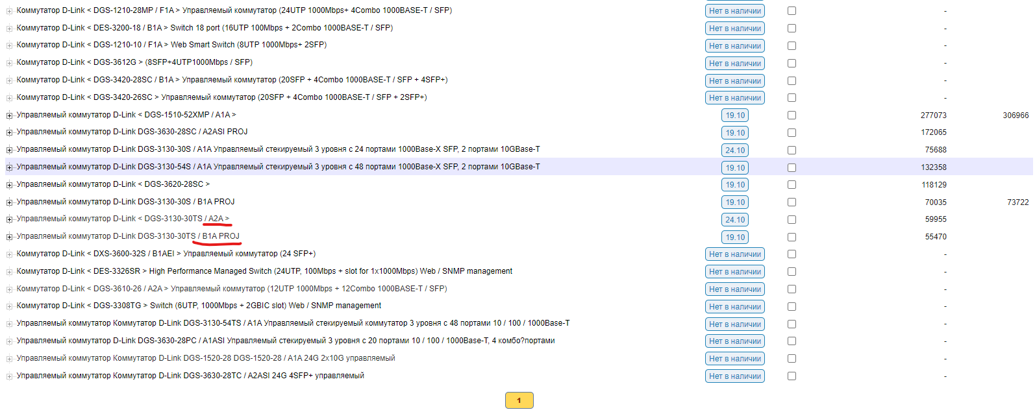Tick checkbox for DGS-3130-30TS / B1A PROJ
The height and width of the screenshot is (412, 1035).
(x=792, y=237)
